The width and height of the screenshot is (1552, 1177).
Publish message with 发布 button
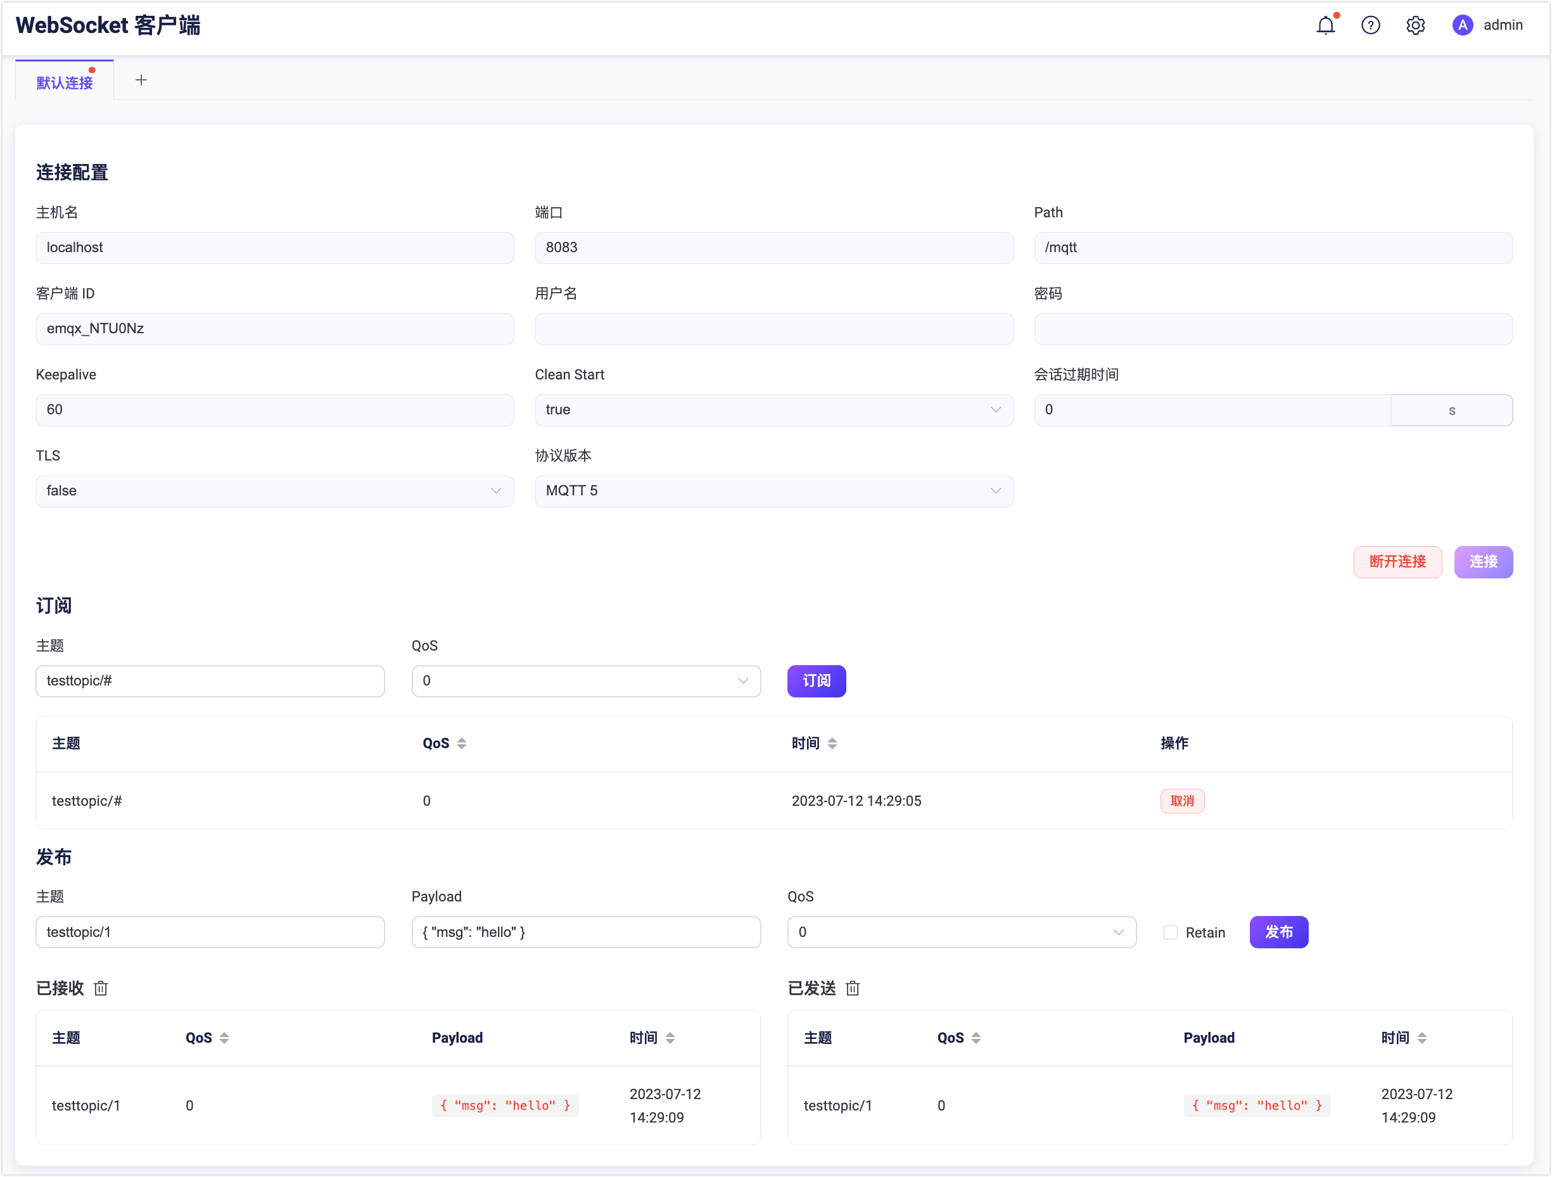(1279, 932)
